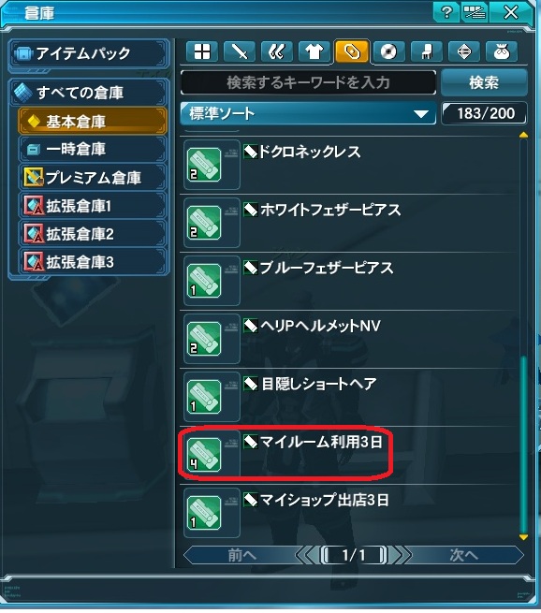Go to next page with 次へ
This screenshot has width=541, height=613.
(464, 555)
